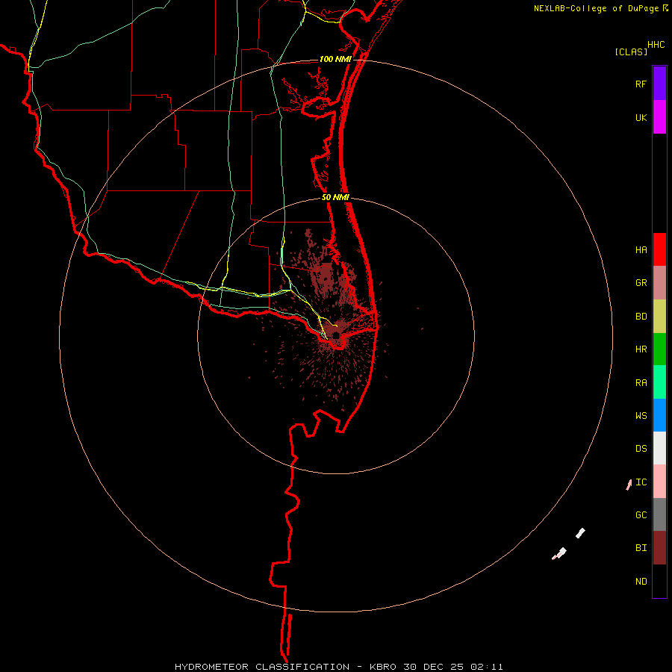Click the WS blue legend swatch
This screenshot has height=672, width=672.
[659, 415]
